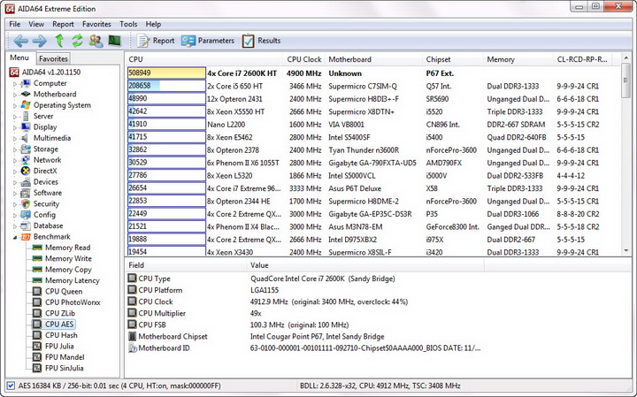This screenshot has height=397, width=637.
Task: Select the 208658 result bar
Action: [166, 86]
